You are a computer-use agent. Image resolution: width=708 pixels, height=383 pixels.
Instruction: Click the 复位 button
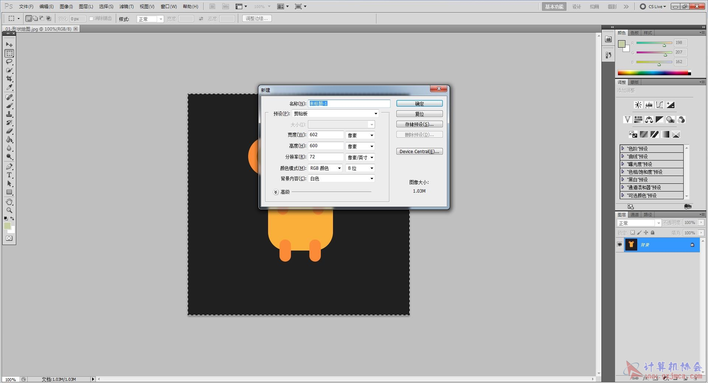(420, 114)
